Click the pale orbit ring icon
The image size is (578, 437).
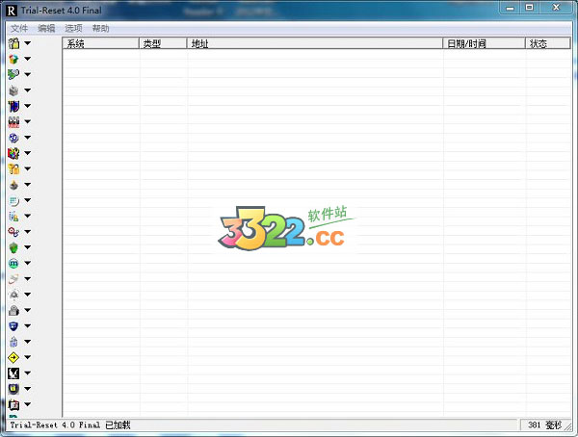coord(13,279)
